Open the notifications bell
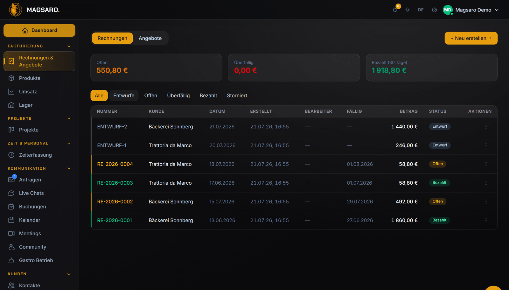This screenshot has height=290, width=509. pyautogui.click(x=395, y=10)
